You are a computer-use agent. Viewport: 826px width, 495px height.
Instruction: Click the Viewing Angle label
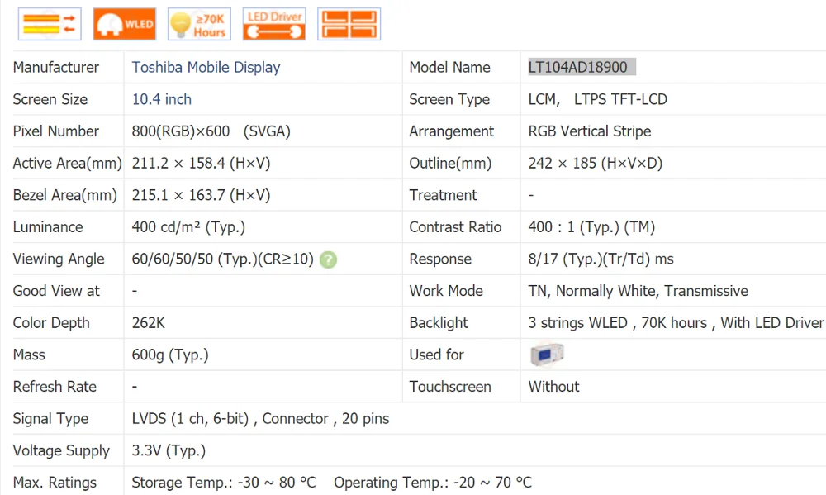[59, 259]
